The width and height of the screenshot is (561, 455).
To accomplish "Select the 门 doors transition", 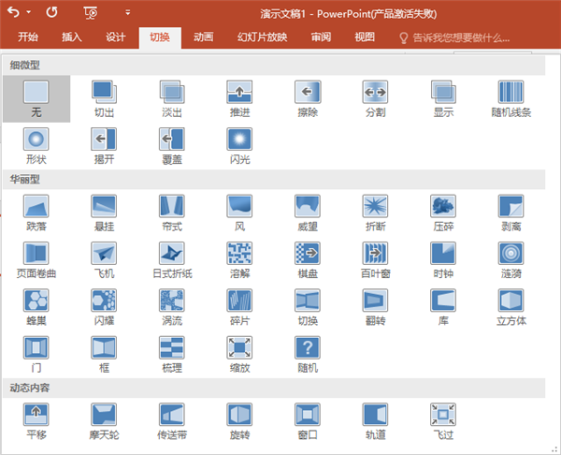I will 36,355.
